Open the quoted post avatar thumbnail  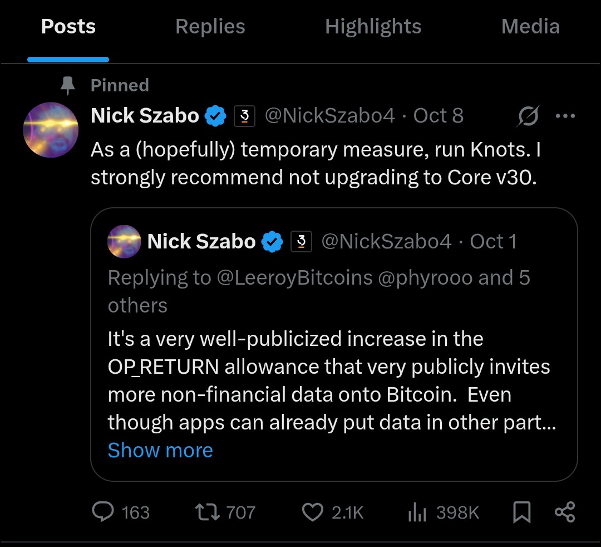pos(124,242)
